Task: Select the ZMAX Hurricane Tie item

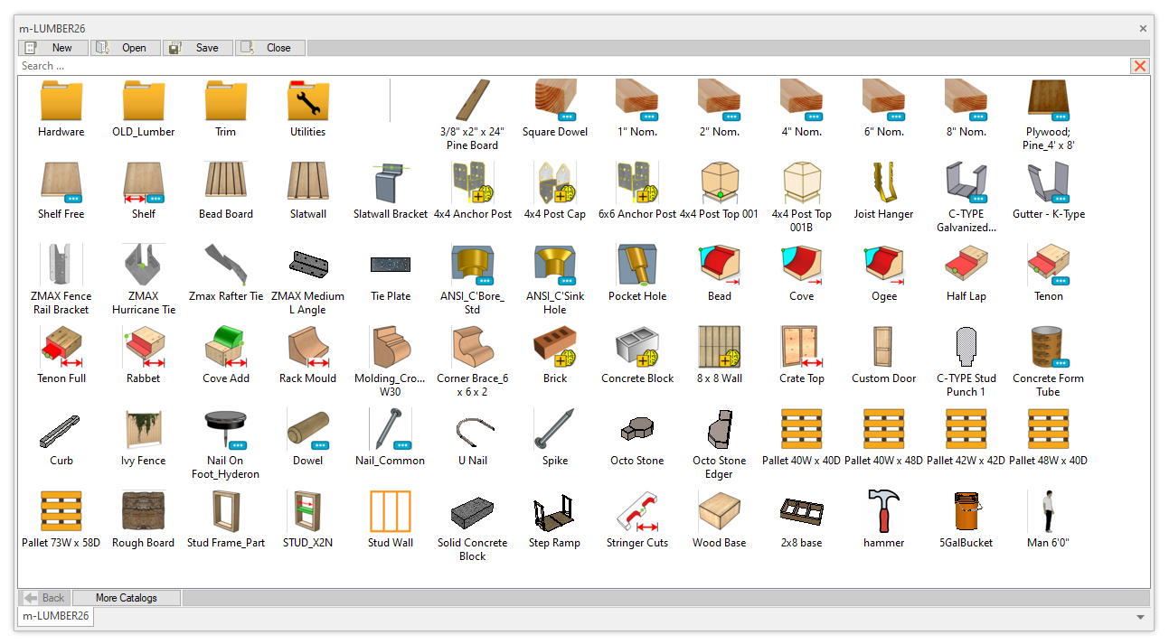Action: pyautogui.click(x=144, y=266)
